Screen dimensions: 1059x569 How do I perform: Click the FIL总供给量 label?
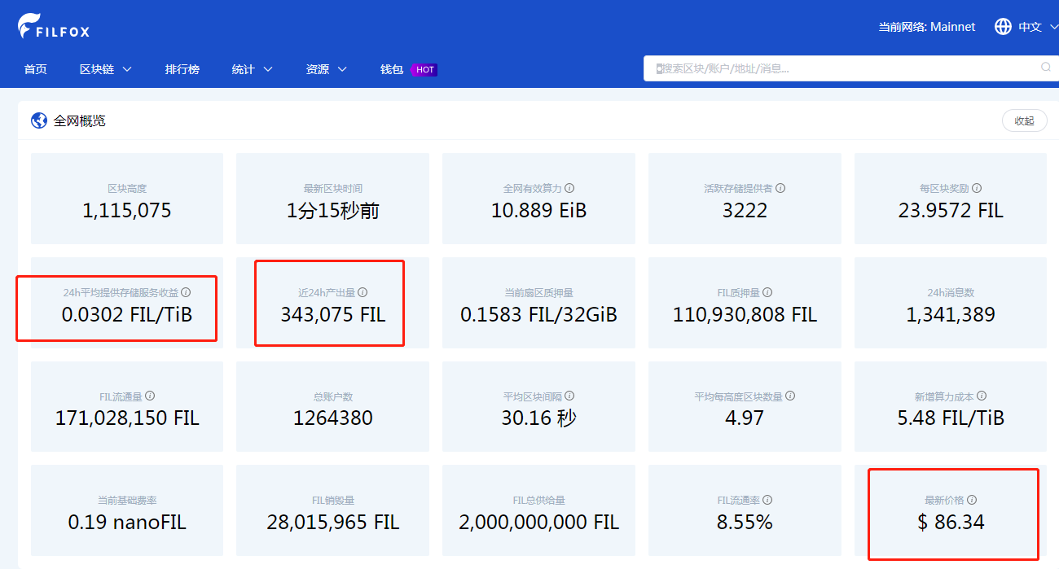pos(538,501)
